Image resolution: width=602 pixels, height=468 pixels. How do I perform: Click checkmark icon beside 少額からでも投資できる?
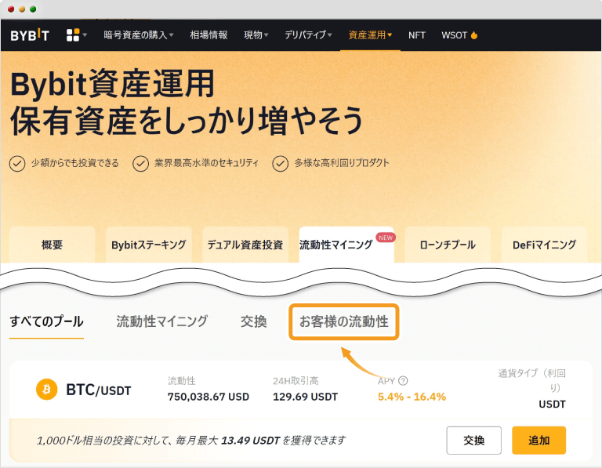tap(17, 164)
